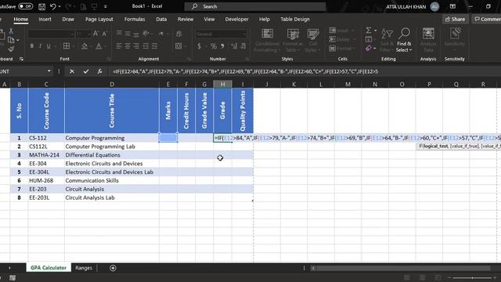Screen dimensions: 501x282
Task: Click the Conditional Formatting icon
Action: coord(267,34)
